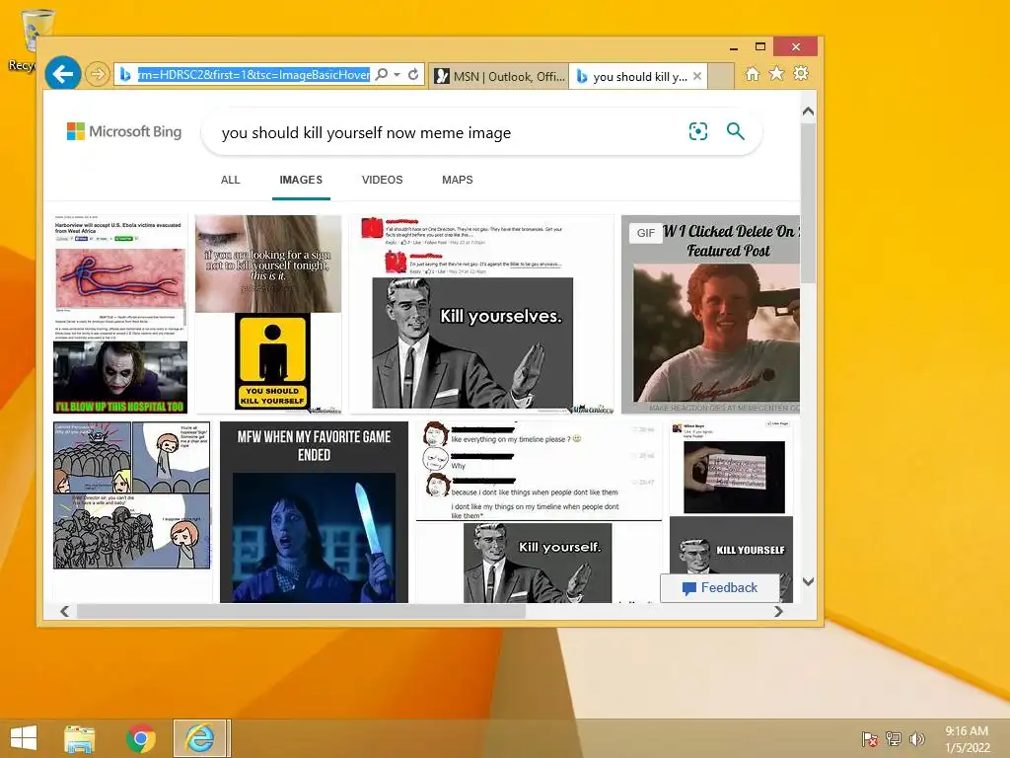Switch to the MAPS results tab

tap(458, 180)
